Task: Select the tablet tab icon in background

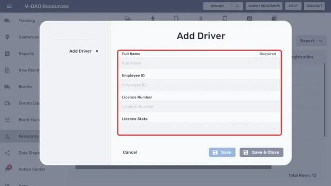Action: click(225, 19)
